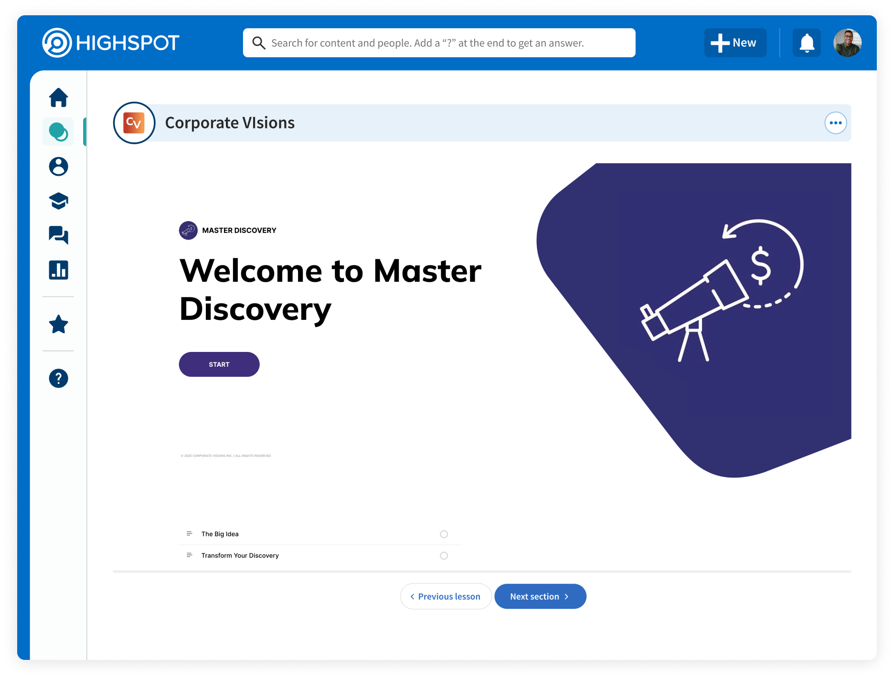This screenshot has height=679, width=894.
Task: Open the graduation cap training icon
Action: tap(58, 201)
